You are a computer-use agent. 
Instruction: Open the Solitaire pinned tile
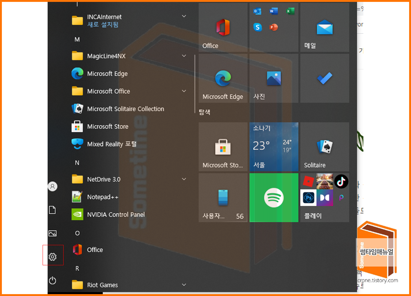325,147
